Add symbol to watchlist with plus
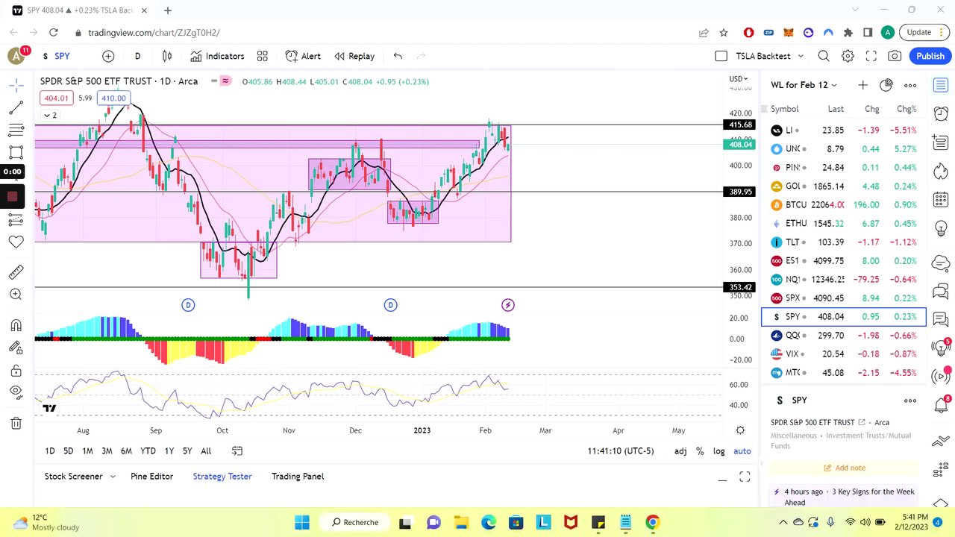The height and width of the screenshot is (537, 955). pyautogui.click(x=862, y=85)
